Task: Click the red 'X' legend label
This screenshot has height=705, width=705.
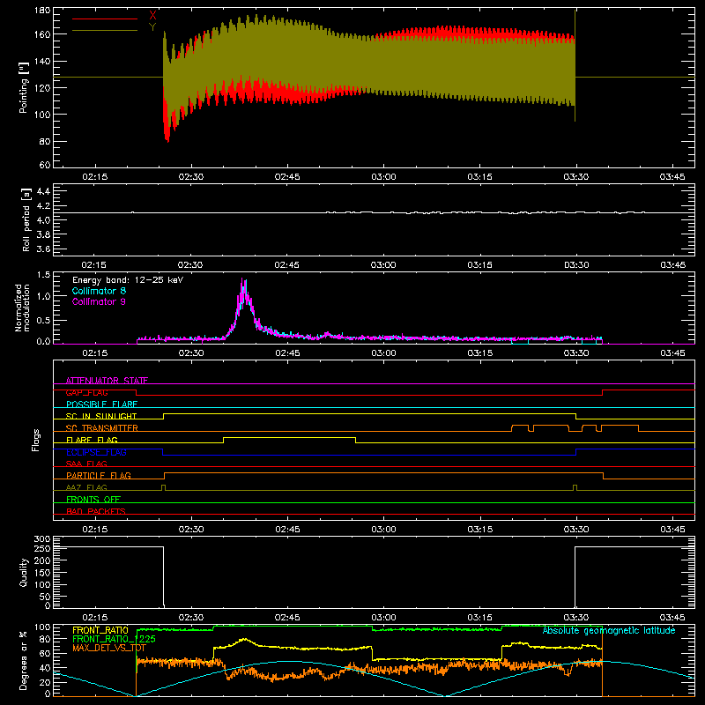Action: tap(152, 16)
